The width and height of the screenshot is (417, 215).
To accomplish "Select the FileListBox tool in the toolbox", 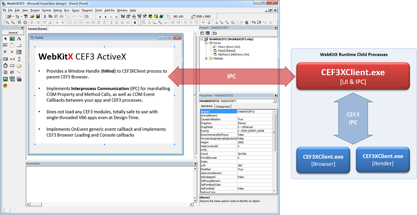I will (x=6, y=72).
